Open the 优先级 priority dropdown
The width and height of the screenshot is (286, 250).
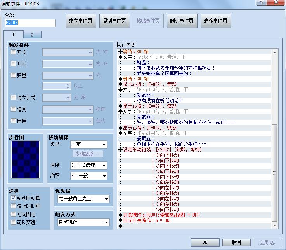[84, 199]
